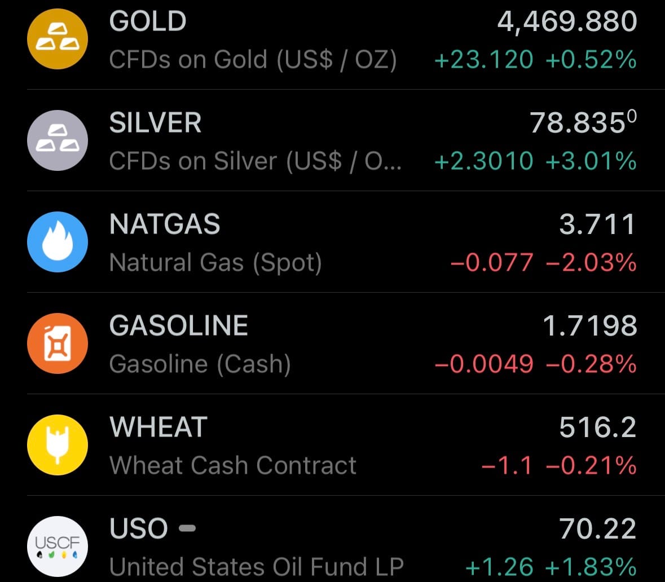Open United States Oil Fund LP
The width and height of the screenshot is (665, 582).
click(x=257, y=566)
